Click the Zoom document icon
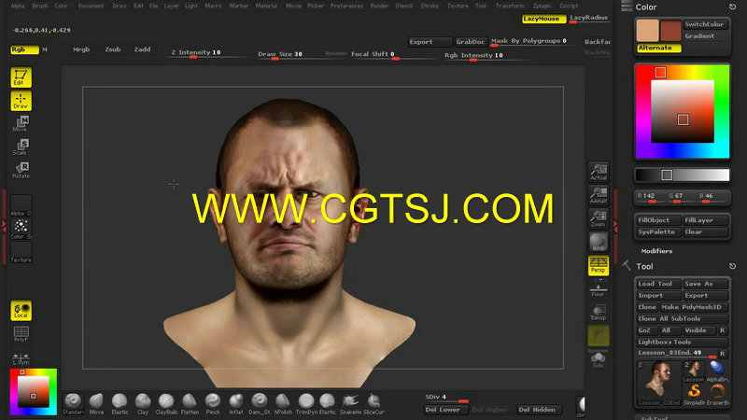Image resolution: width=747 pixels, height=420 pixels. point(599,218)
